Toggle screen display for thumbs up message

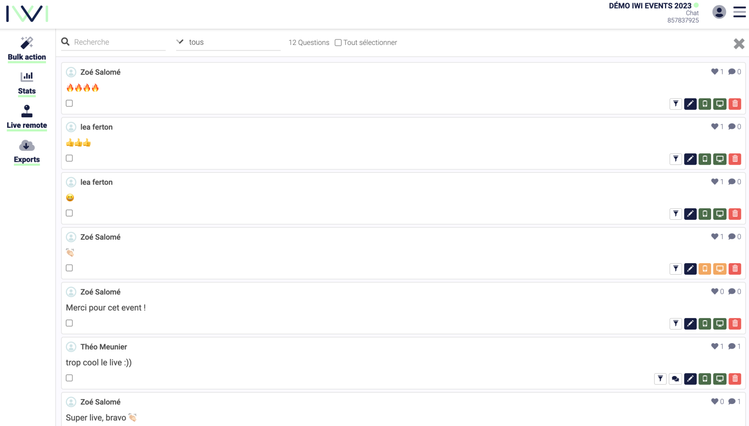pyautogui.click(x=720, y=159)
